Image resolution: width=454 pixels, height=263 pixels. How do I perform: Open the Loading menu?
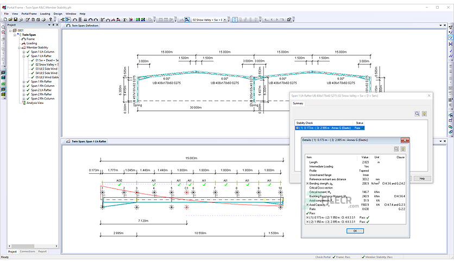pyautogui.click(x=45, y=14)
